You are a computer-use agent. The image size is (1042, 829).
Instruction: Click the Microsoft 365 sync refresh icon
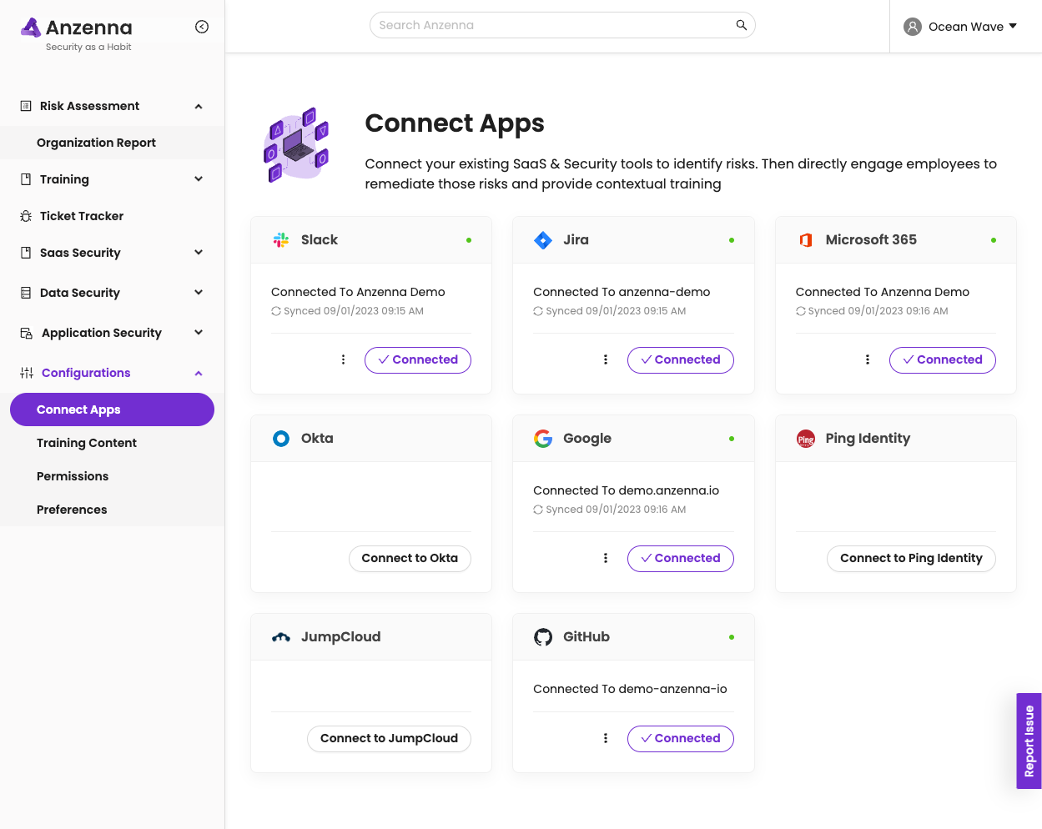801,311
